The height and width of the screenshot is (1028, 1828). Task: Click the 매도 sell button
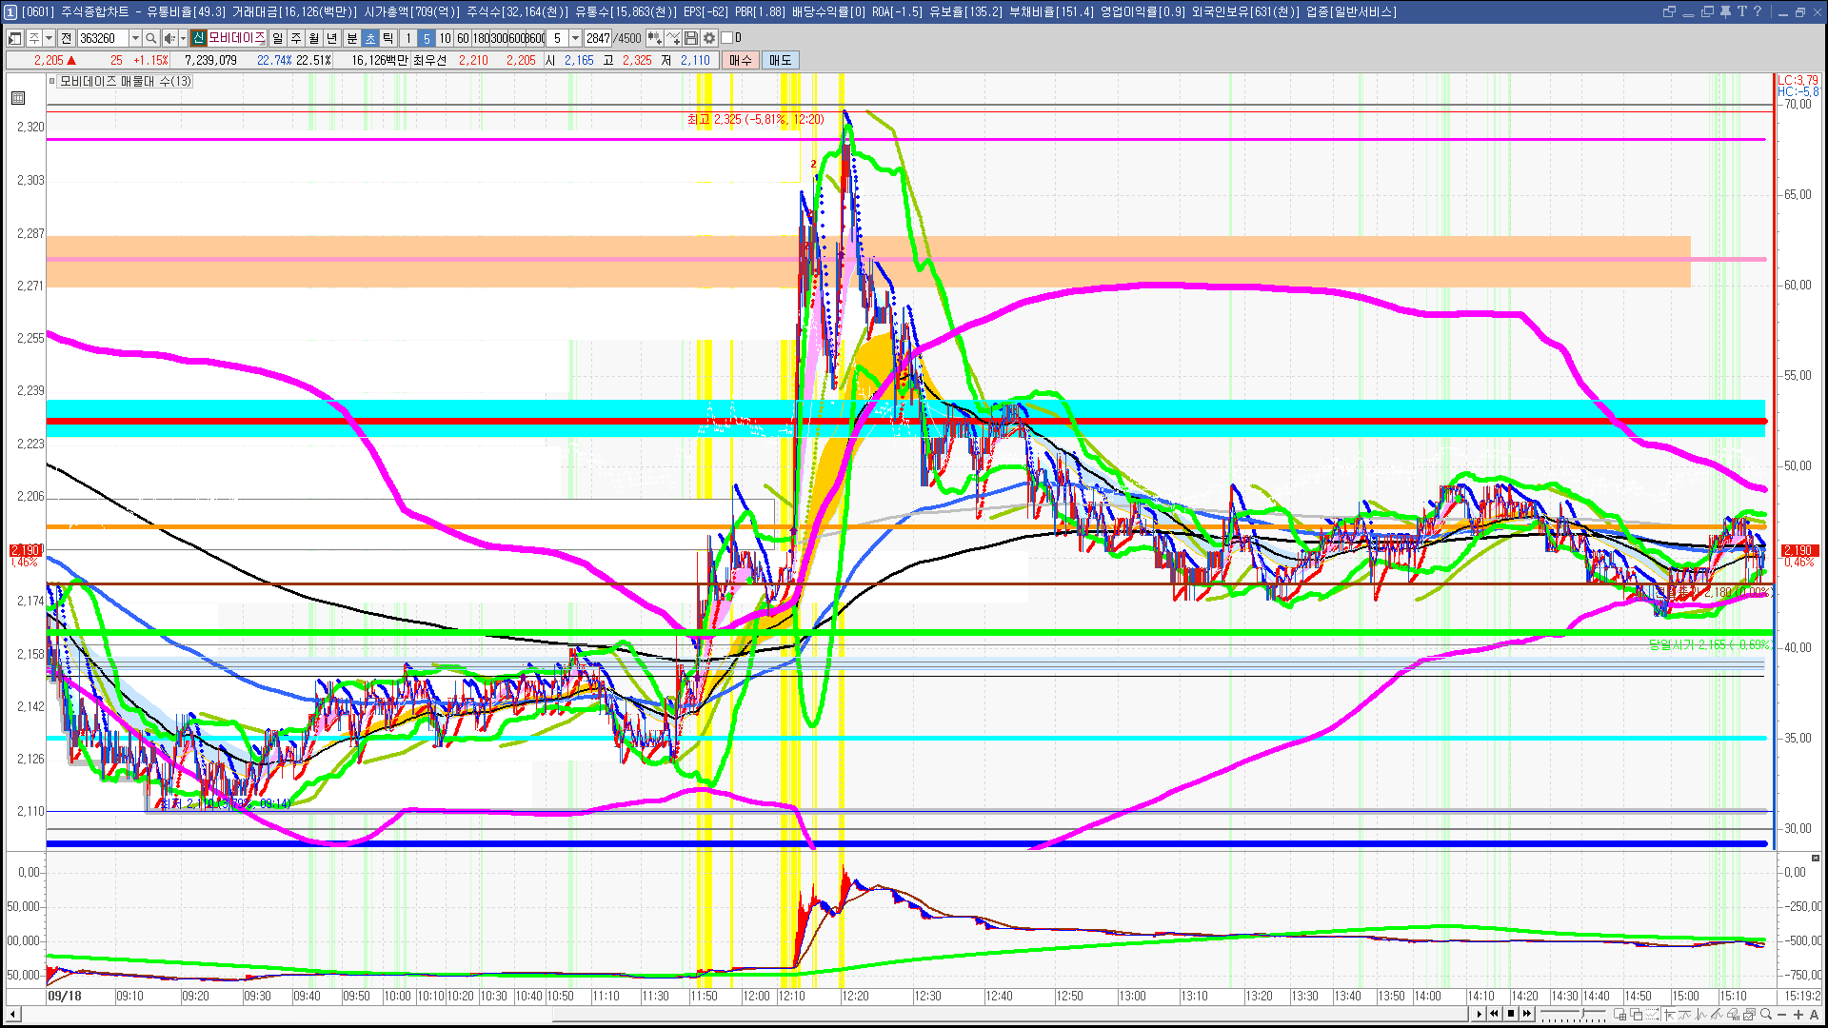tap(781, 60)
